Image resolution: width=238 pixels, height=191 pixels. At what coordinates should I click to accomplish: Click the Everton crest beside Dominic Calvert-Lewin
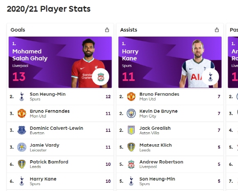[x=22, y=130]
